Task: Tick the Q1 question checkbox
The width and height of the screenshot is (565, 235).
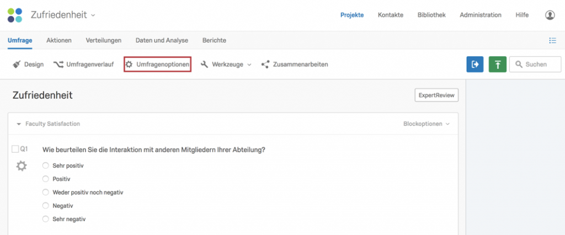Action: [x=15, y=149]
